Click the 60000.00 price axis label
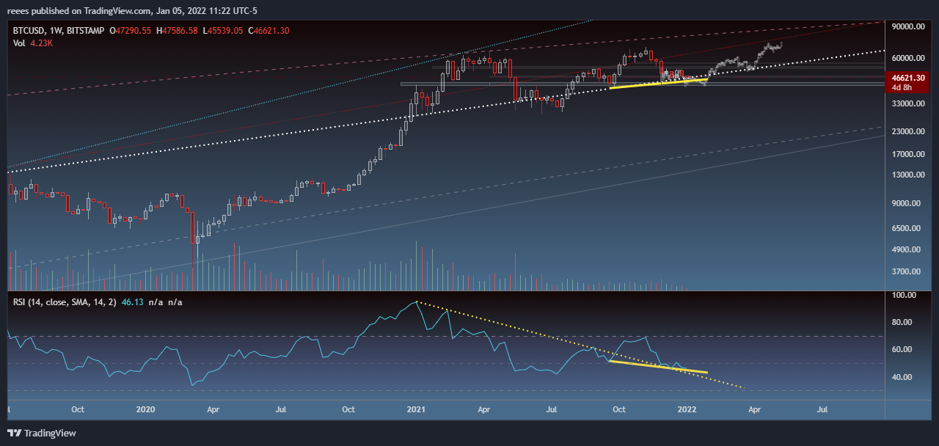This screenshot has width=939, height=446. click(x=907, y=58)
